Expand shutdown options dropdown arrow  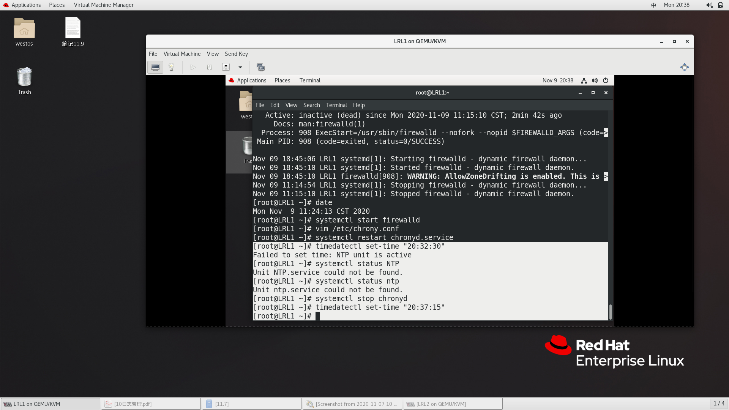coord(240,67)
